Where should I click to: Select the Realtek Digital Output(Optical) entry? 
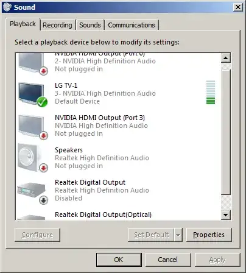118,214
